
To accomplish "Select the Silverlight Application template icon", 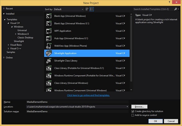I will 49,53.
